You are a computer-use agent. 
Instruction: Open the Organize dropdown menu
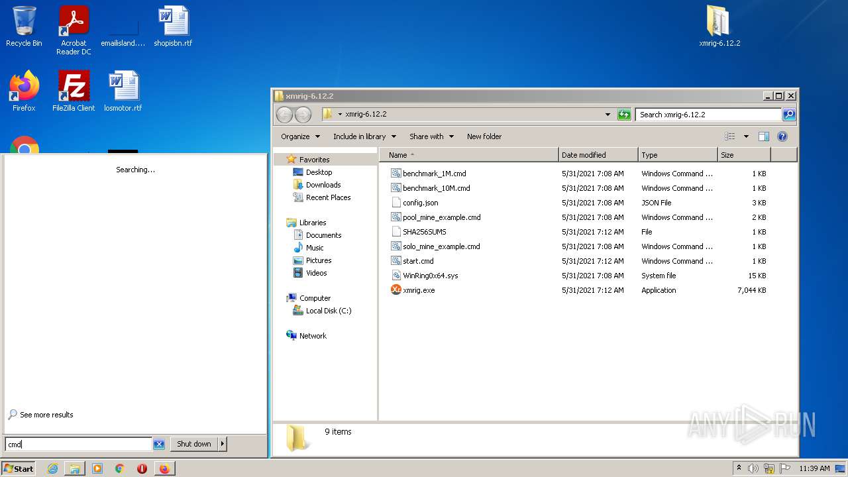pos(300,136)
